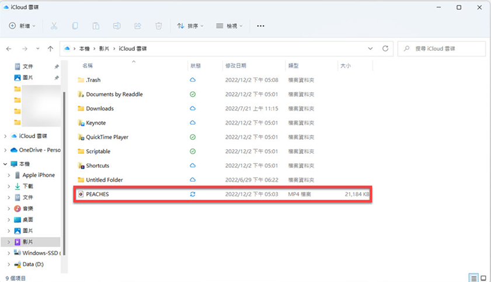Viewport: 491px width, 282px height.
Task: Click the PEACHES video file icon
Action: click(x=81, y=194)
